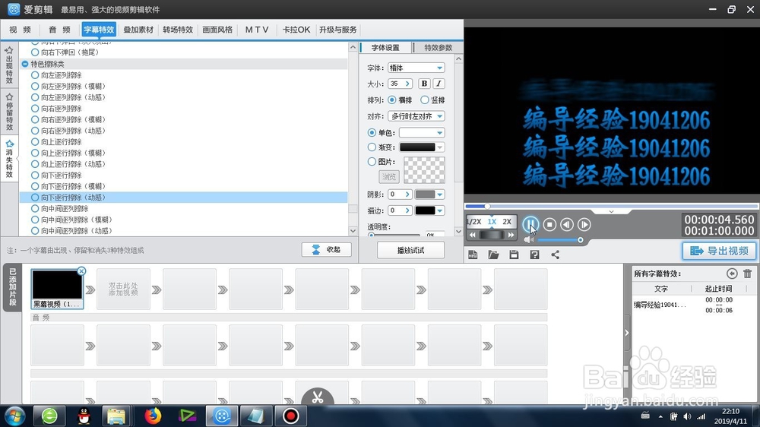Delete subtitle effect with trash icon

tap(747, 274)
